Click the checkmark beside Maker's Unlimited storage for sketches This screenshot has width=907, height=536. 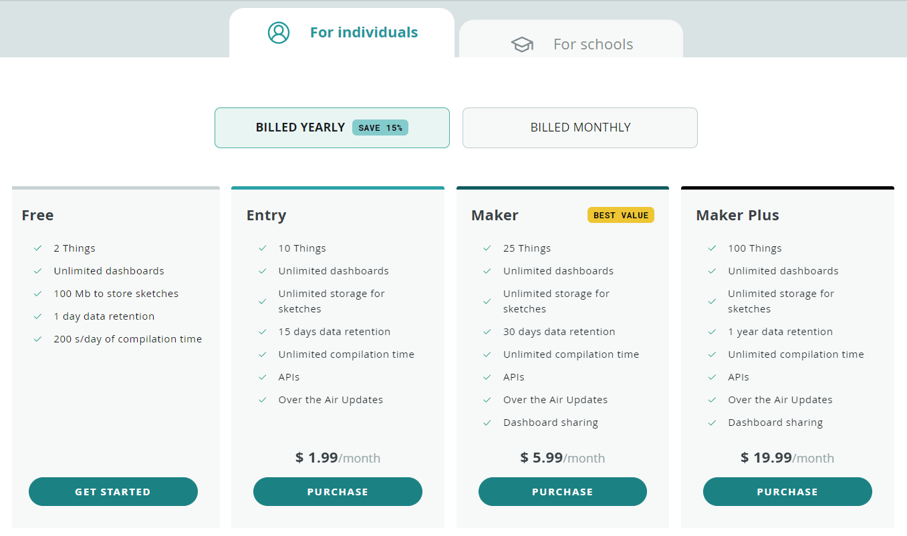(487, 302)
